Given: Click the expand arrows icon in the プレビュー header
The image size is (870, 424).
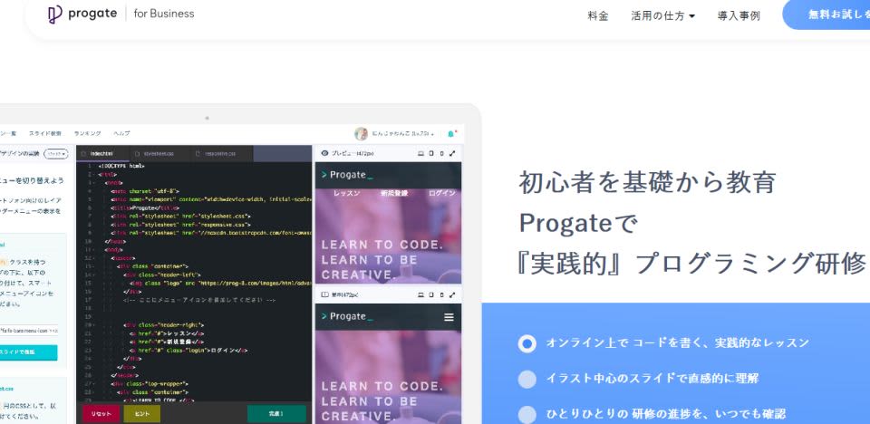Looking at the screenshot, I should (452, 153).
